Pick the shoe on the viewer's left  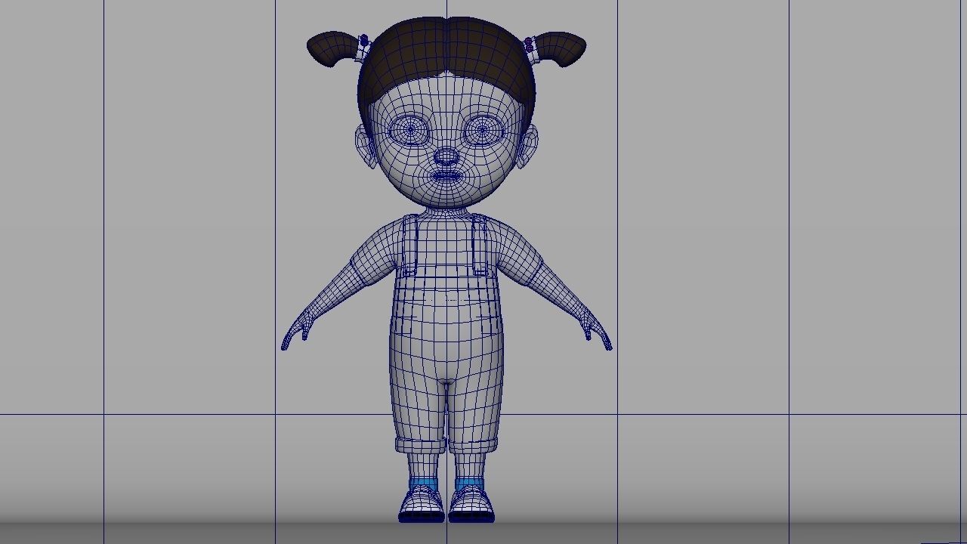tap(422, 505)
